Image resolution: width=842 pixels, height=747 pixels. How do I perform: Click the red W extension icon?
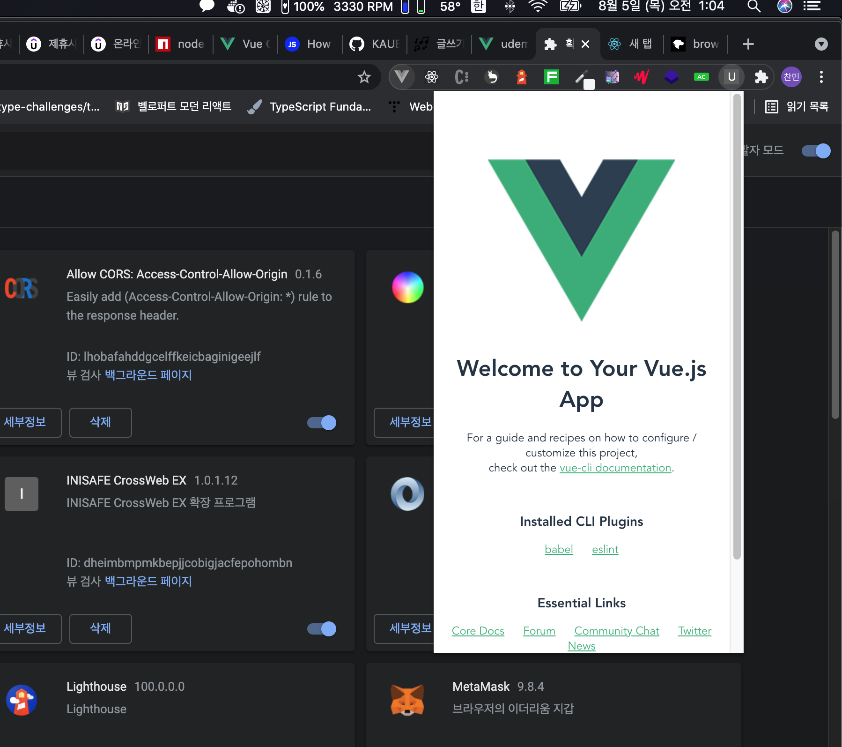pyautogui.click(x=642, y=77)
